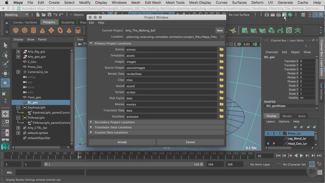This screenshot has height=183, width=325.
Task: Expand Secondary Project Locations section
Action: click(91, 122)
